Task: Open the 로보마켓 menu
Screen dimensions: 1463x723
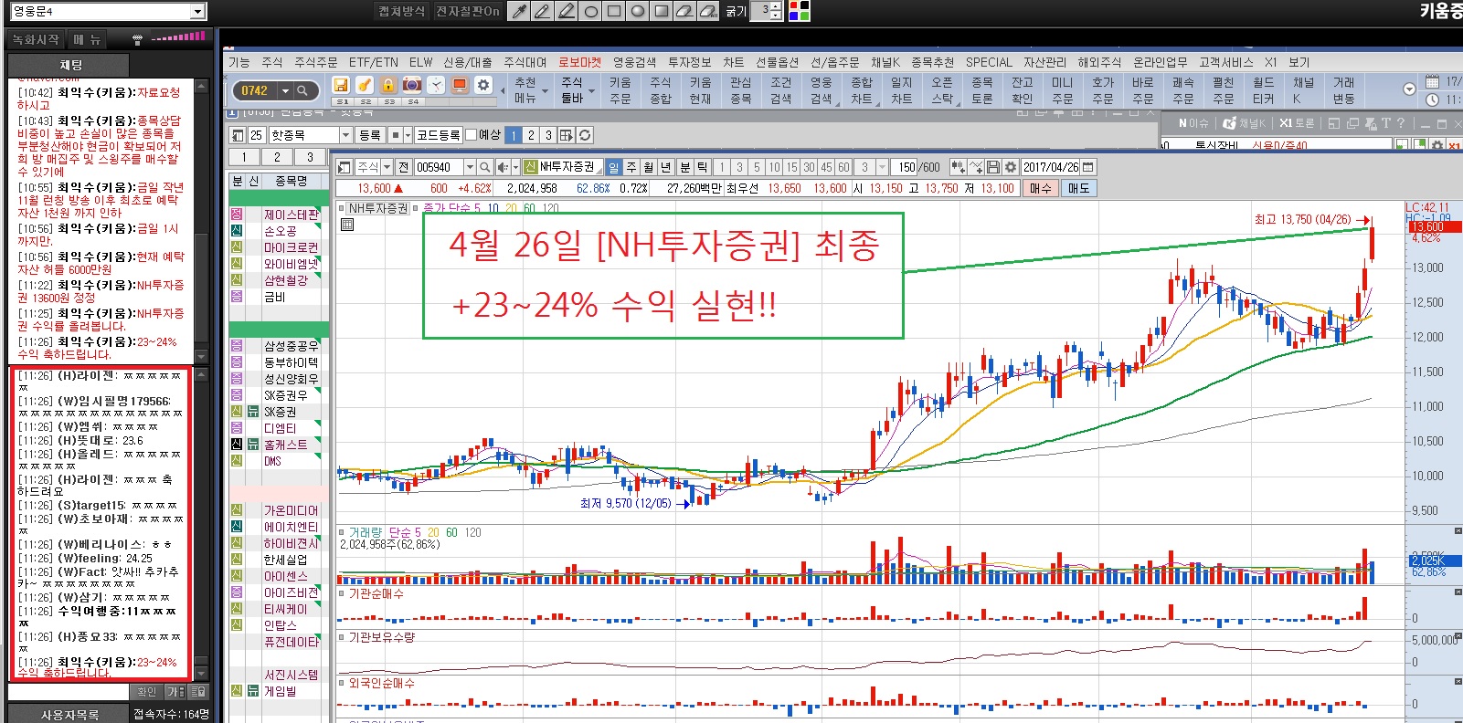Action: pyautogui.click(x=580, y=62)
